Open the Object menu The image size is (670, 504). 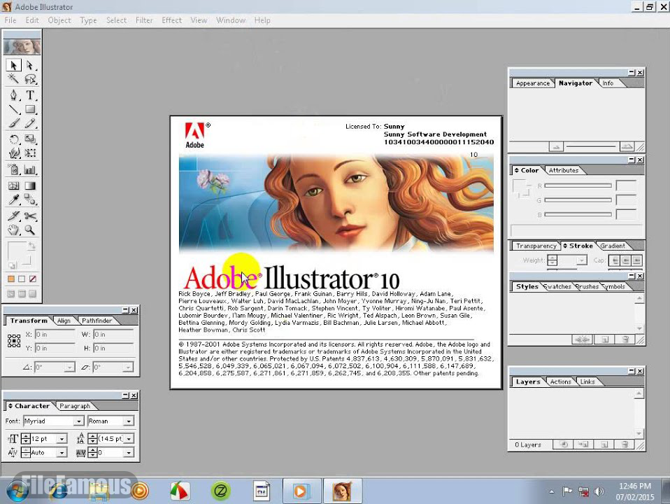coord(59,20)
